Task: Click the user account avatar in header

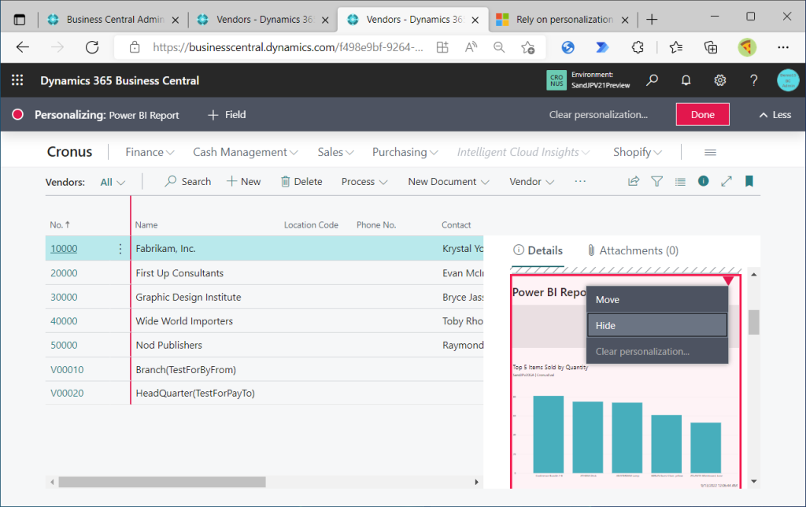Action: coord(787,80)
